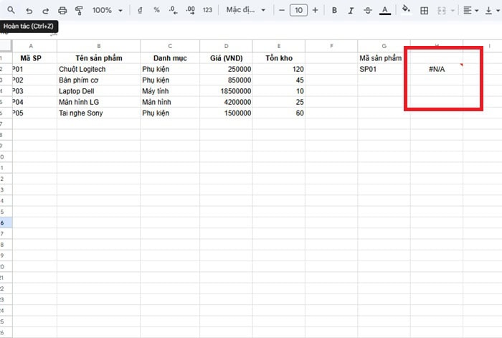502x338 pixels.
Task: Select the stock cell 120
Action: (x=279, y=69)
